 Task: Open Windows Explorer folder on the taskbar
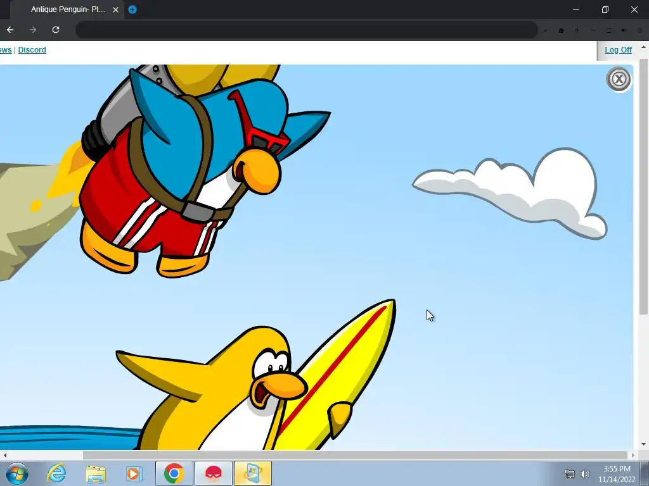pyautogui.click(x=96, y=473)
